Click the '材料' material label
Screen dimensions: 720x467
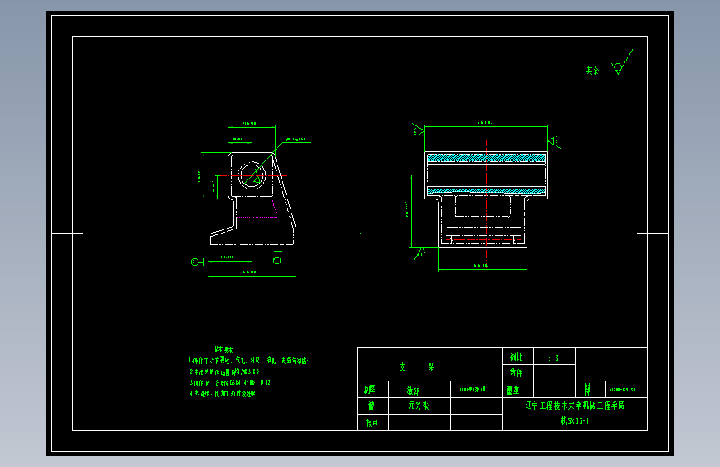click(x=587, y=390)
